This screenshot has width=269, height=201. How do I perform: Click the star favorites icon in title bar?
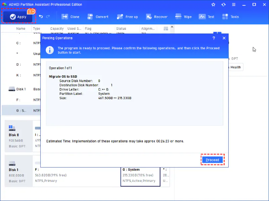[x=213, y=5]
